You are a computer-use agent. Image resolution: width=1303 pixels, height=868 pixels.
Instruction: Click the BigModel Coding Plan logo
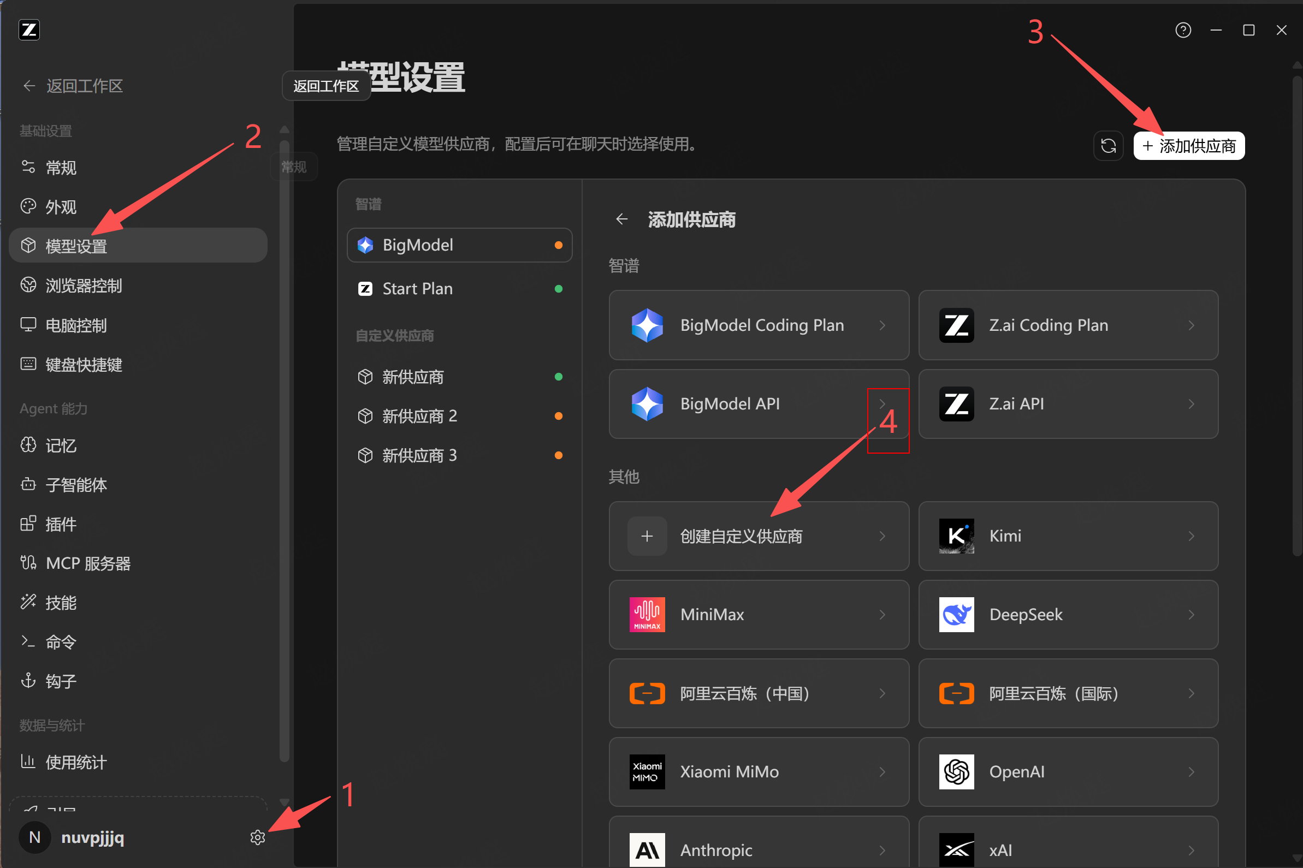click(647, 325)
